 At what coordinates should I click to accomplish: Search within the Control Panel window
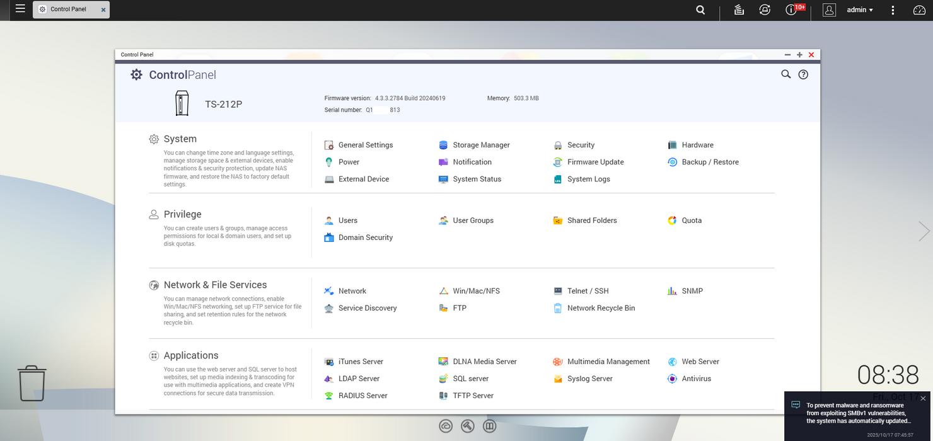(x=785, y=74)
